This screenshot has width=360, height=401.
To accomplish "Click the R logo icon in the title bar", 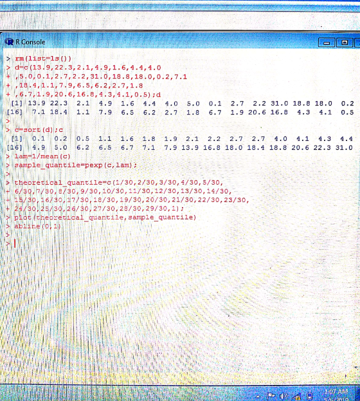I will coord(9,42).
